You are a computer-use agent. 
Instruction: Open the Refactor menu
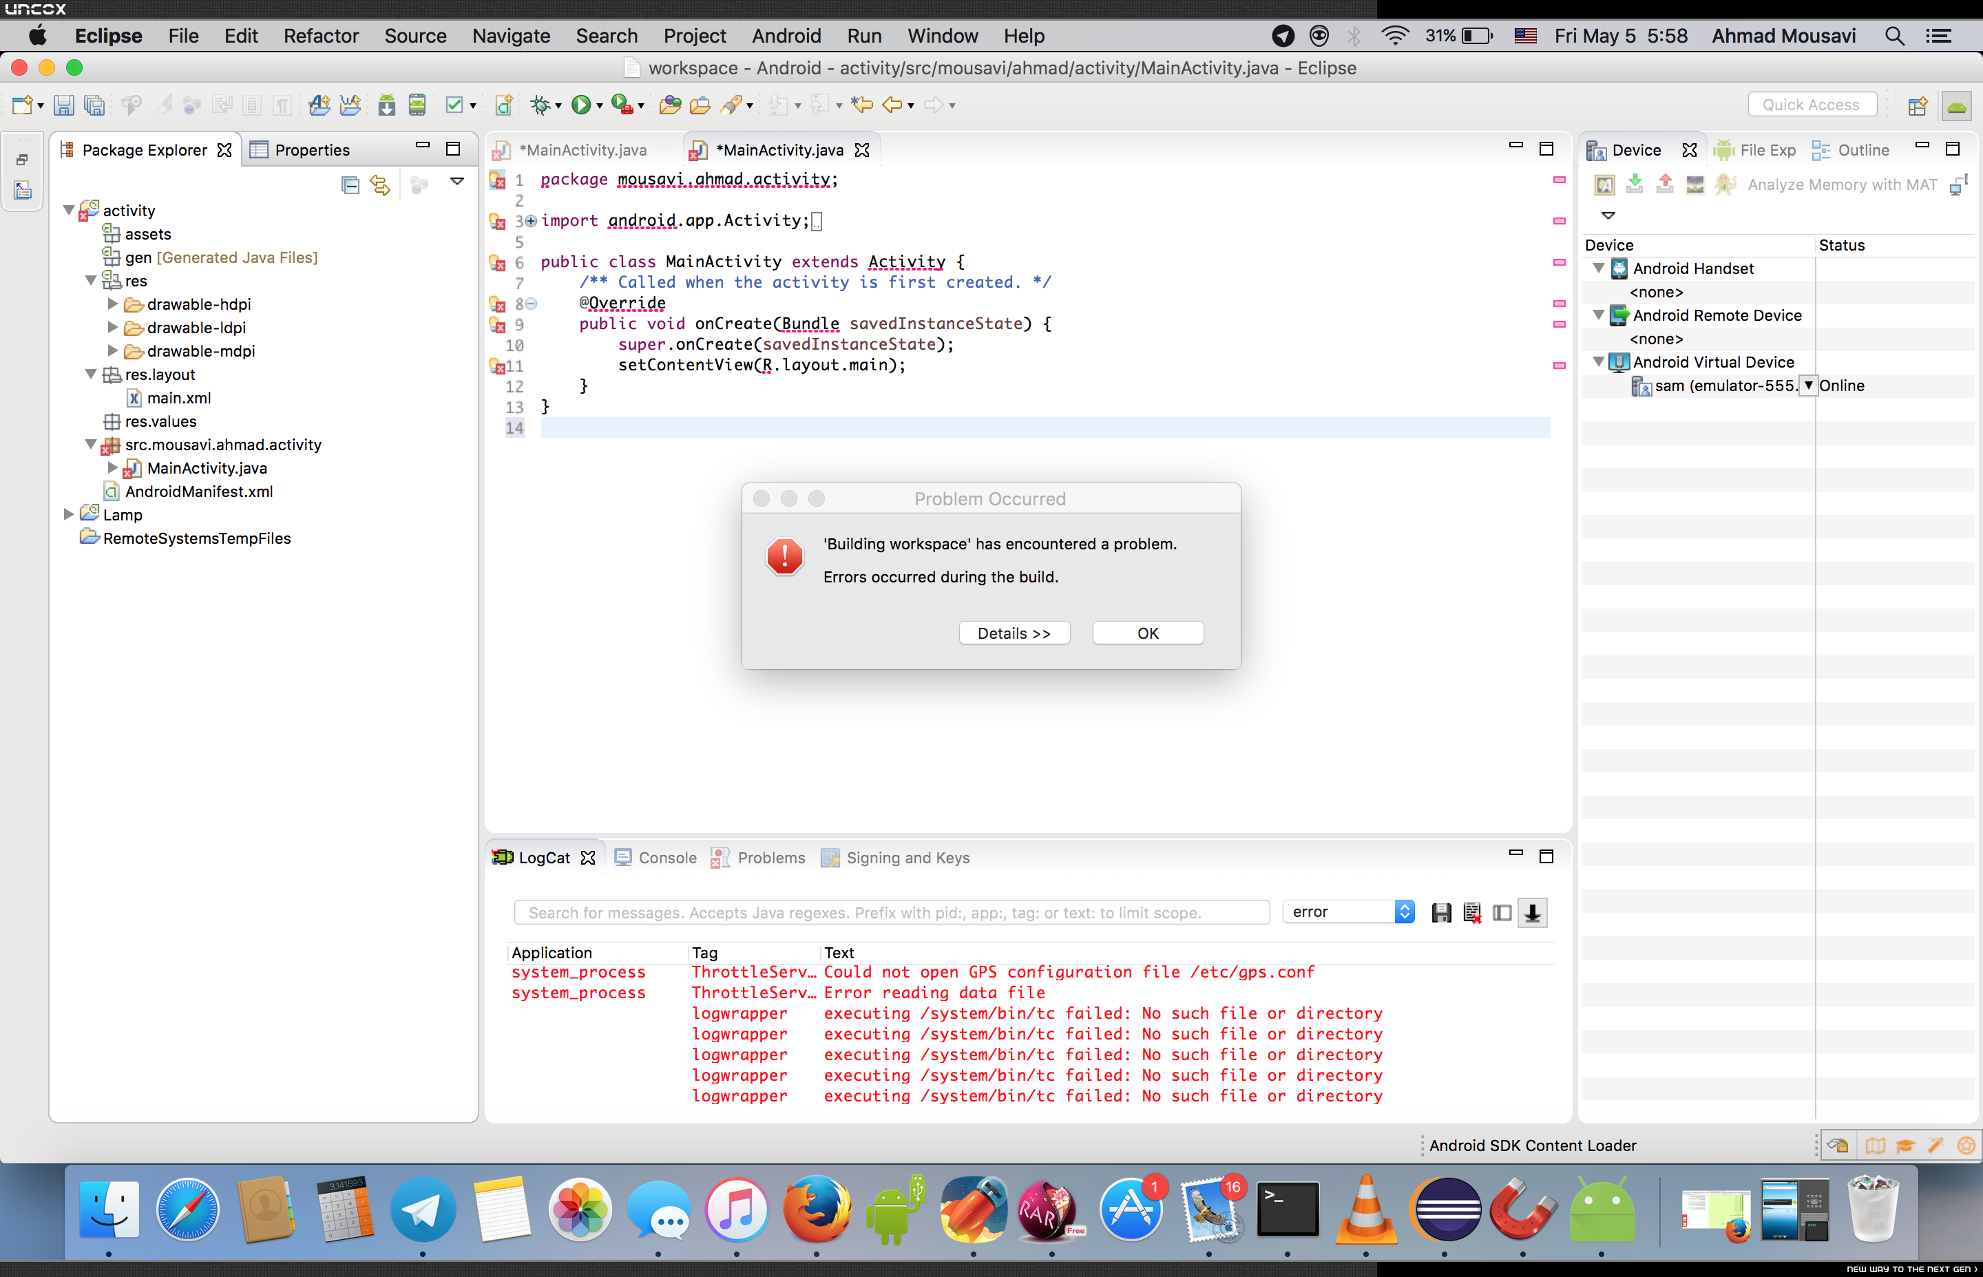(321, 36)
